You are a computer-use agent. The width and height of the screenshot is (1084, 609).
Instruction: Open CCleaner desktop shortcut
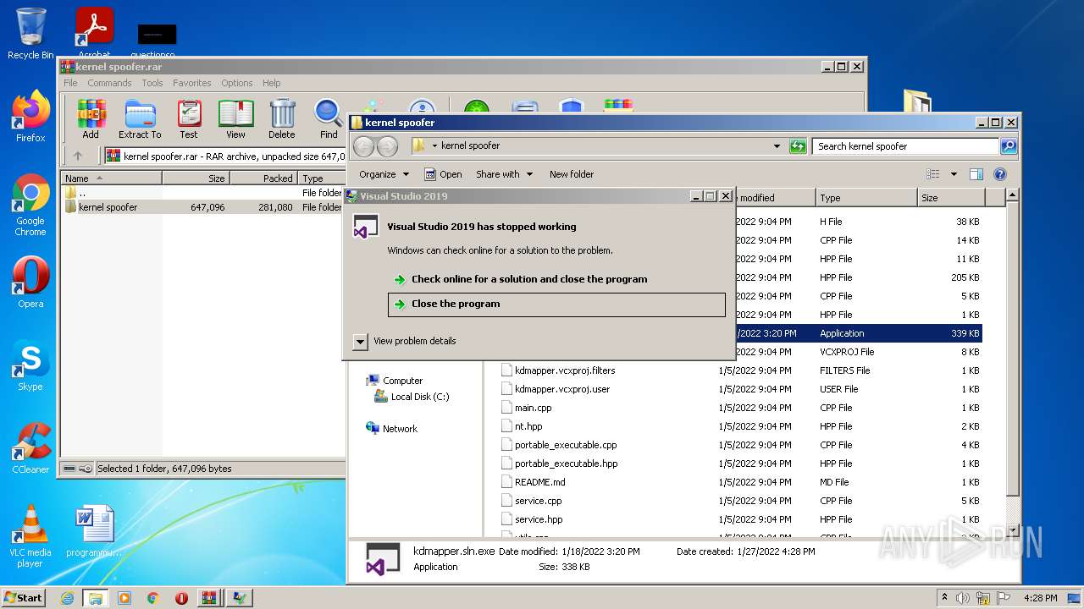pyautogui.click(x=30, y=448)
